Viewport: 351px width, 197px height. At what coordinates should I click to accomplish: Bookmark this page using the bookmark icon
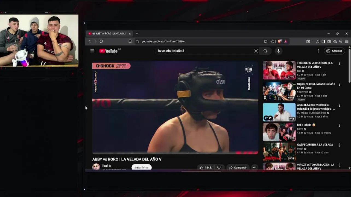pos(130,42)
